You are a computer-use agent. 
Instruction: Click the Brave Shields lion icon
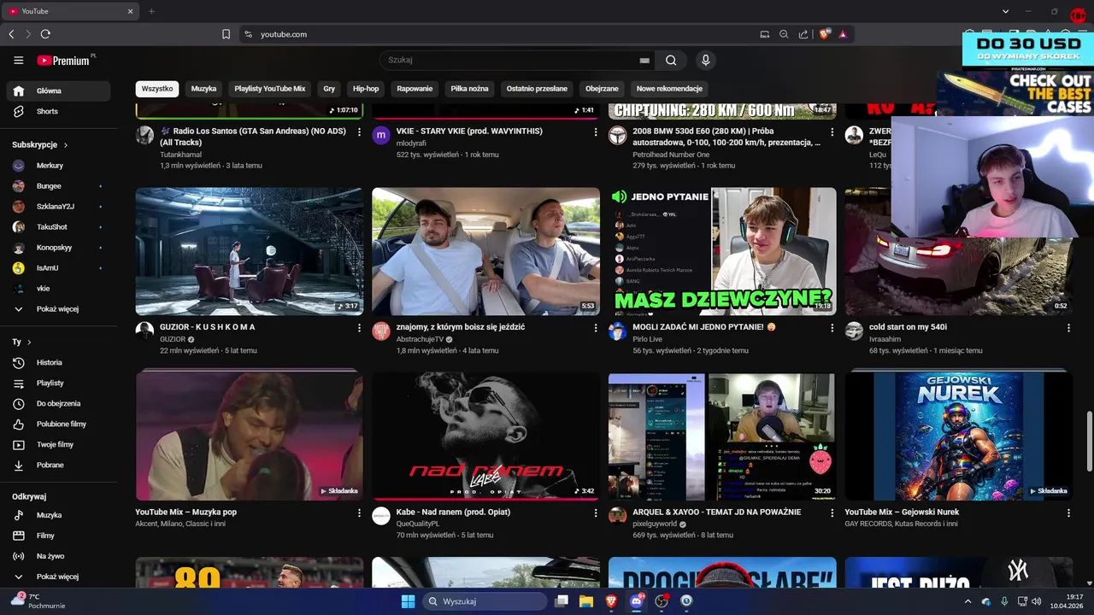[x=824, y=34]
